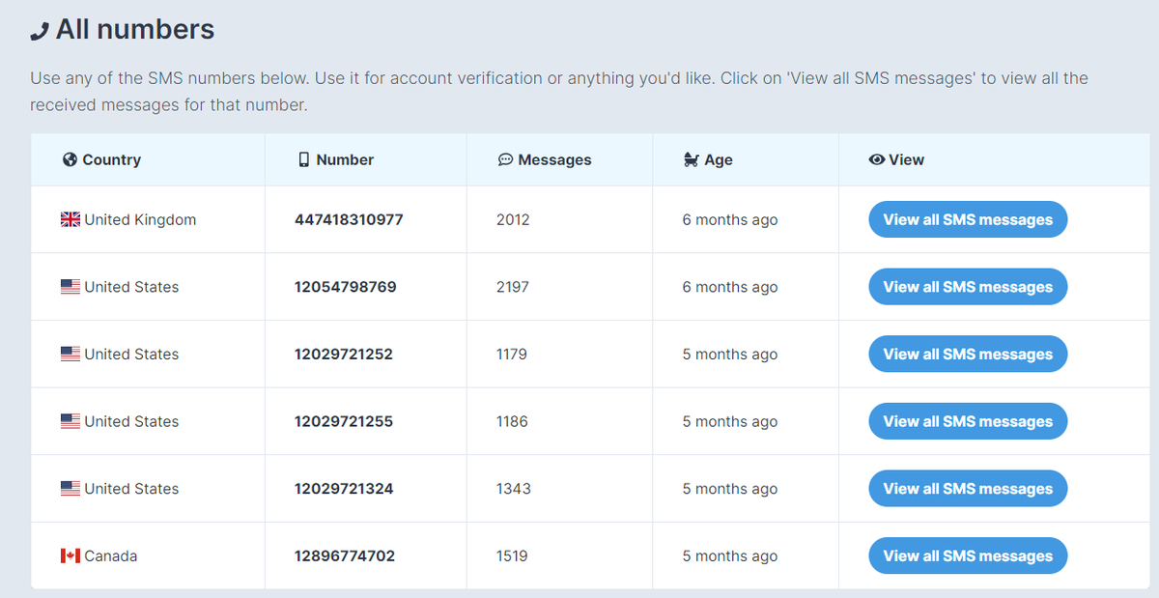Click 5 months ago in the 12029721252 row
The width and height of the screenshot is (1159, 598).
[x=730, y=355]
